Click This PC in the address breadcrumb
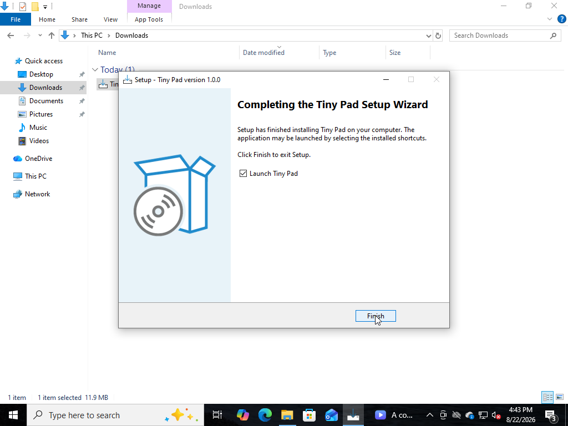 coord(92,35)
